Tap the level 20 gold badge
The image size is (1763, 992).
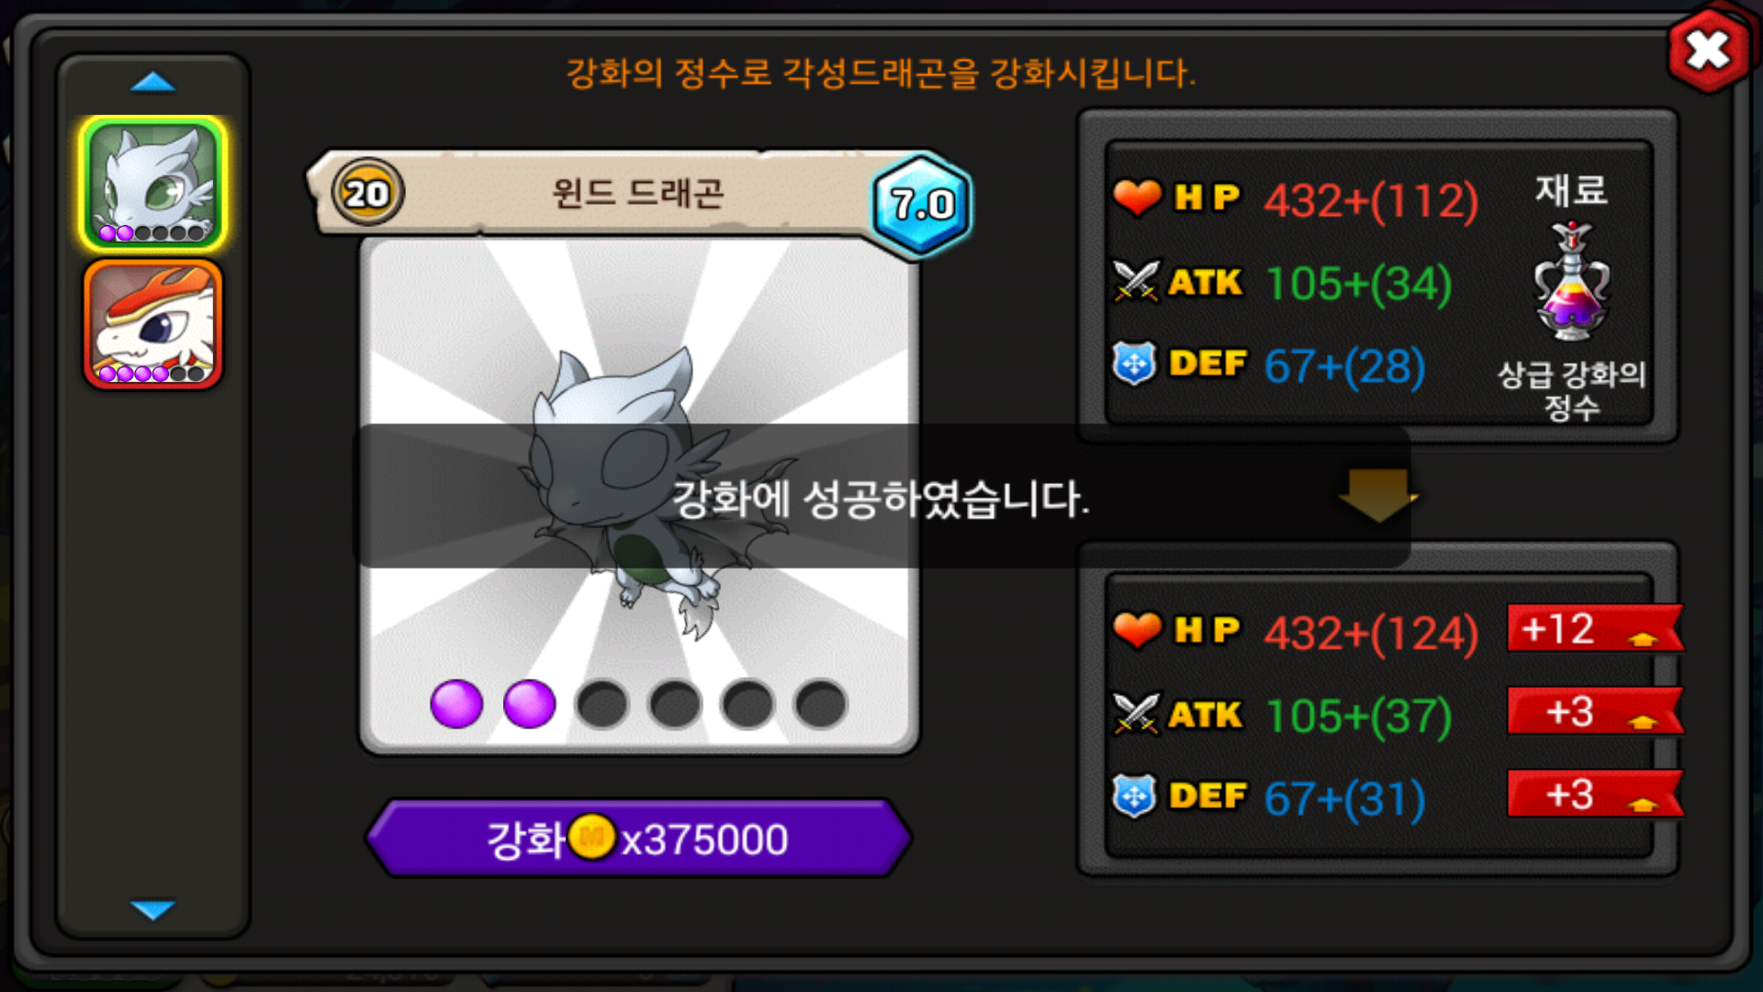pyautogui.click(x=367, y=193)
